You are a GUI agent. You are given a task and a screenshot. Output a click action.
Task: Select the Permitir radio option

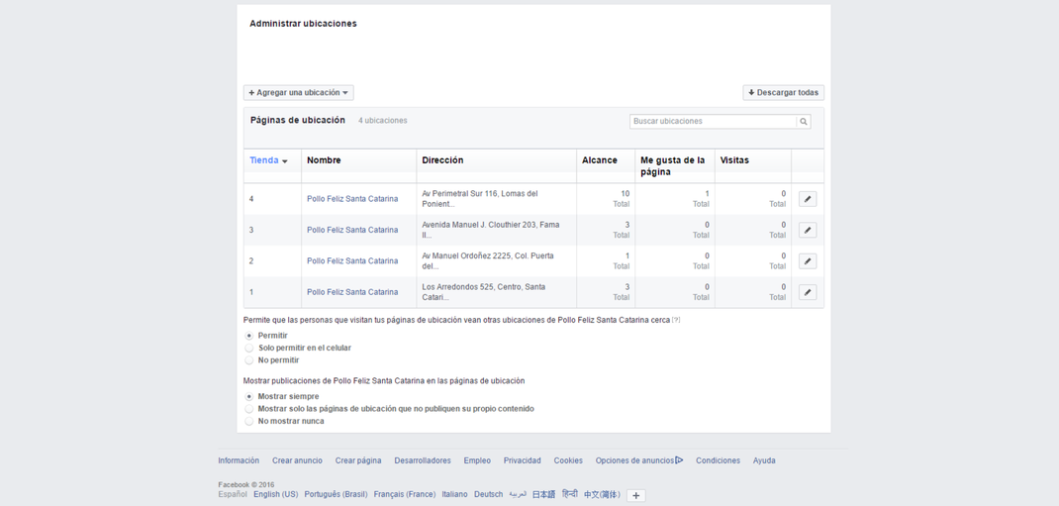pos(249,335)
